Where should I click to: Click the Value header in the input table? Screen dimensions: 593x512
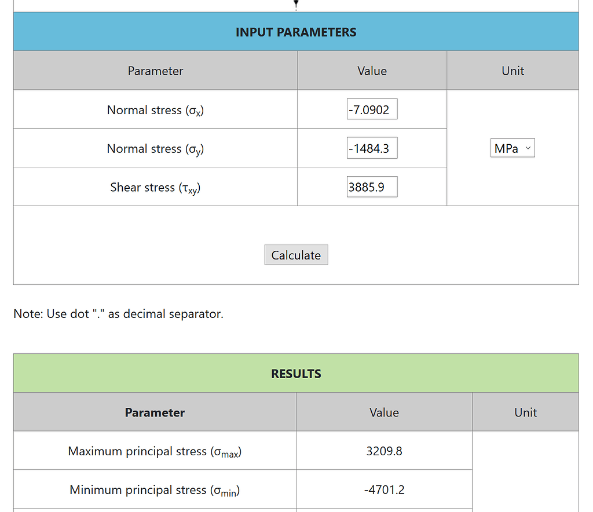[372, 71]
